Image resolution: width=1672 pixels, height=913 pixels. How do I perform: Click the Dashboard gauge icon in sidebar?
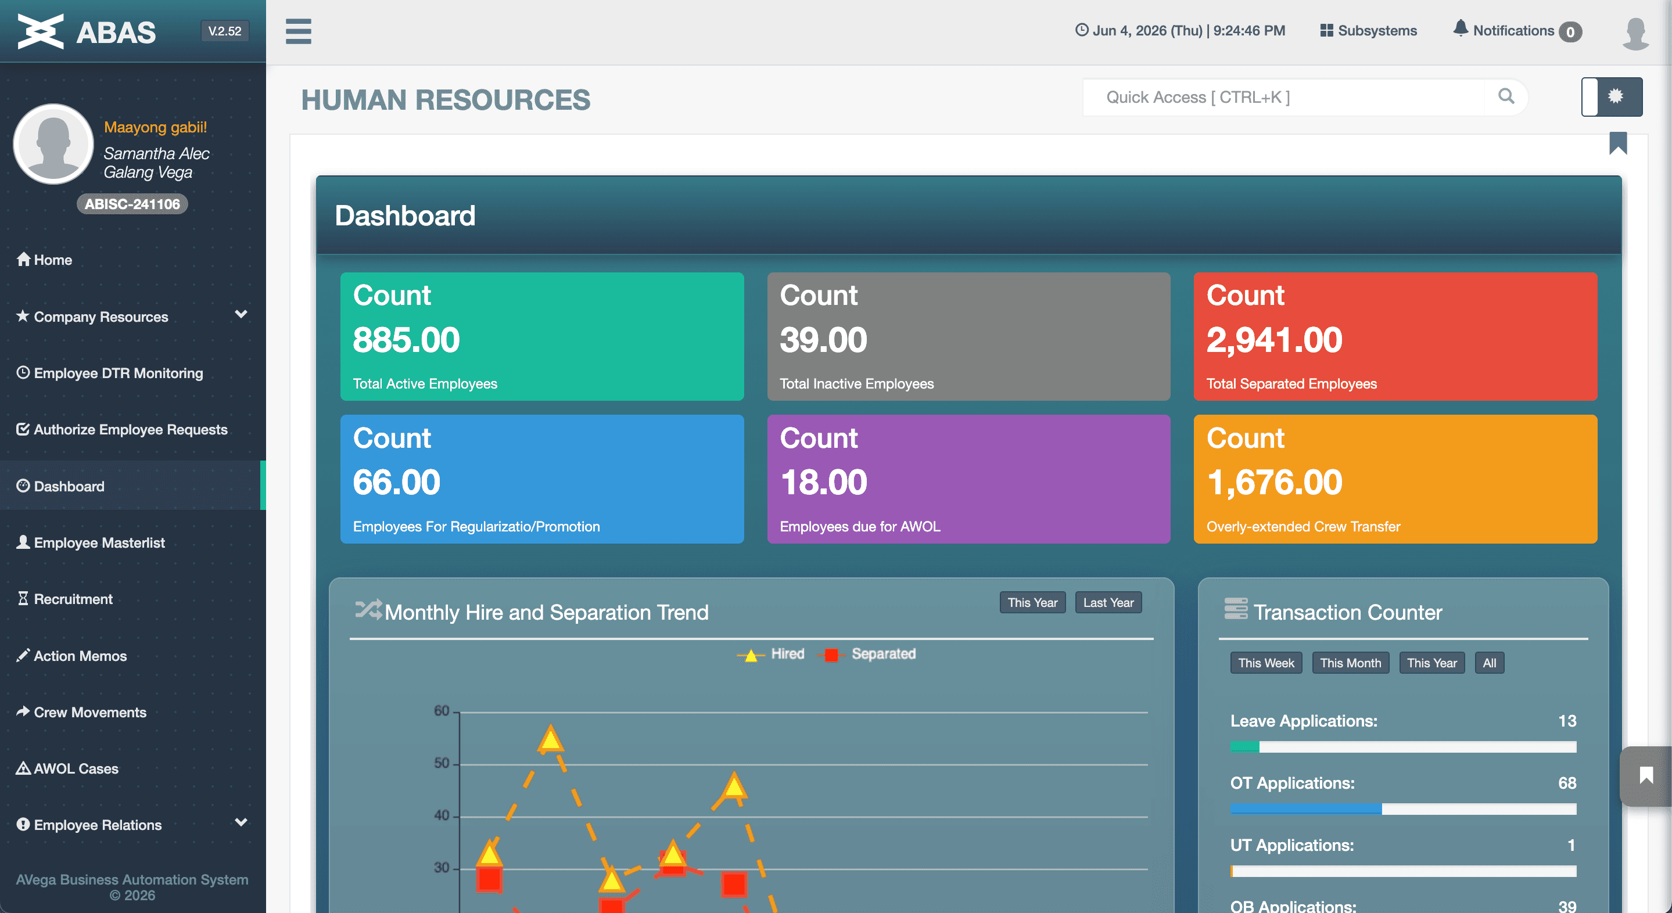pos(23,486)
